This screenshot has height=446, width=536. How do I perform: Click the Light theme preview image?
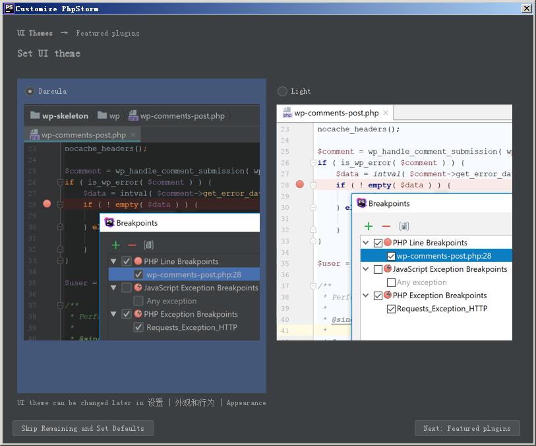(x=394, y=222)
